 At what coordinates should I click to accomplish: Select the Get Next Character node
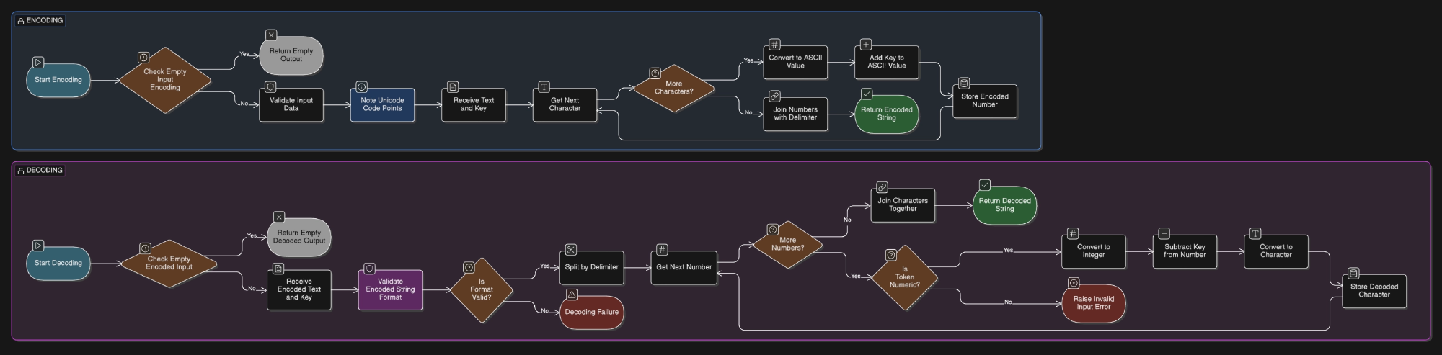pyautogui.click(x=565, y=104)
